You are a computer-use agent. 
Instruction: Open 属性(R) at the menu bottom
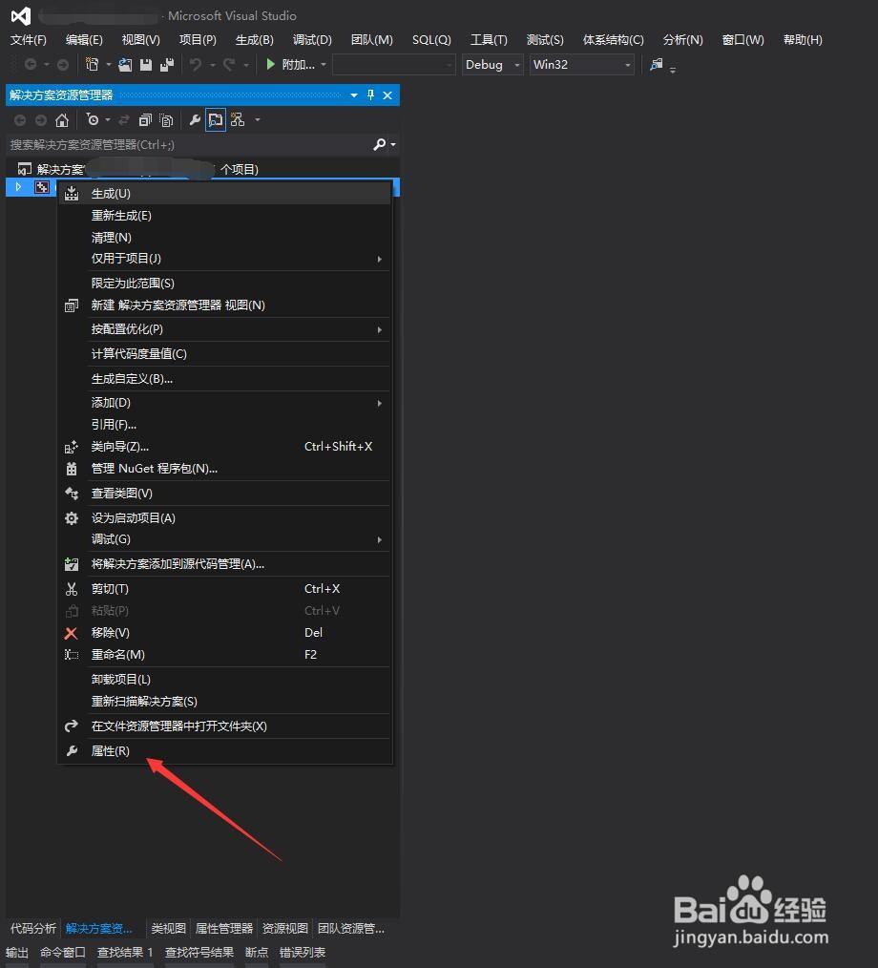109,750
